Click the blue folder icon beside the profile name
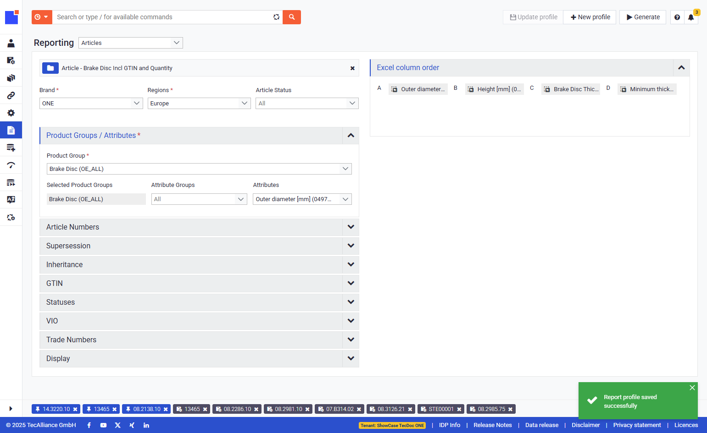 (50, 68)
